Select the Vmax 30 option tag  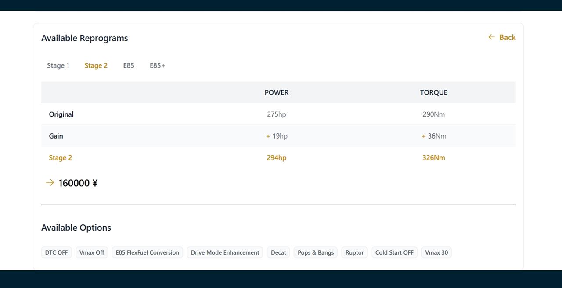click(x=436, y=252)
